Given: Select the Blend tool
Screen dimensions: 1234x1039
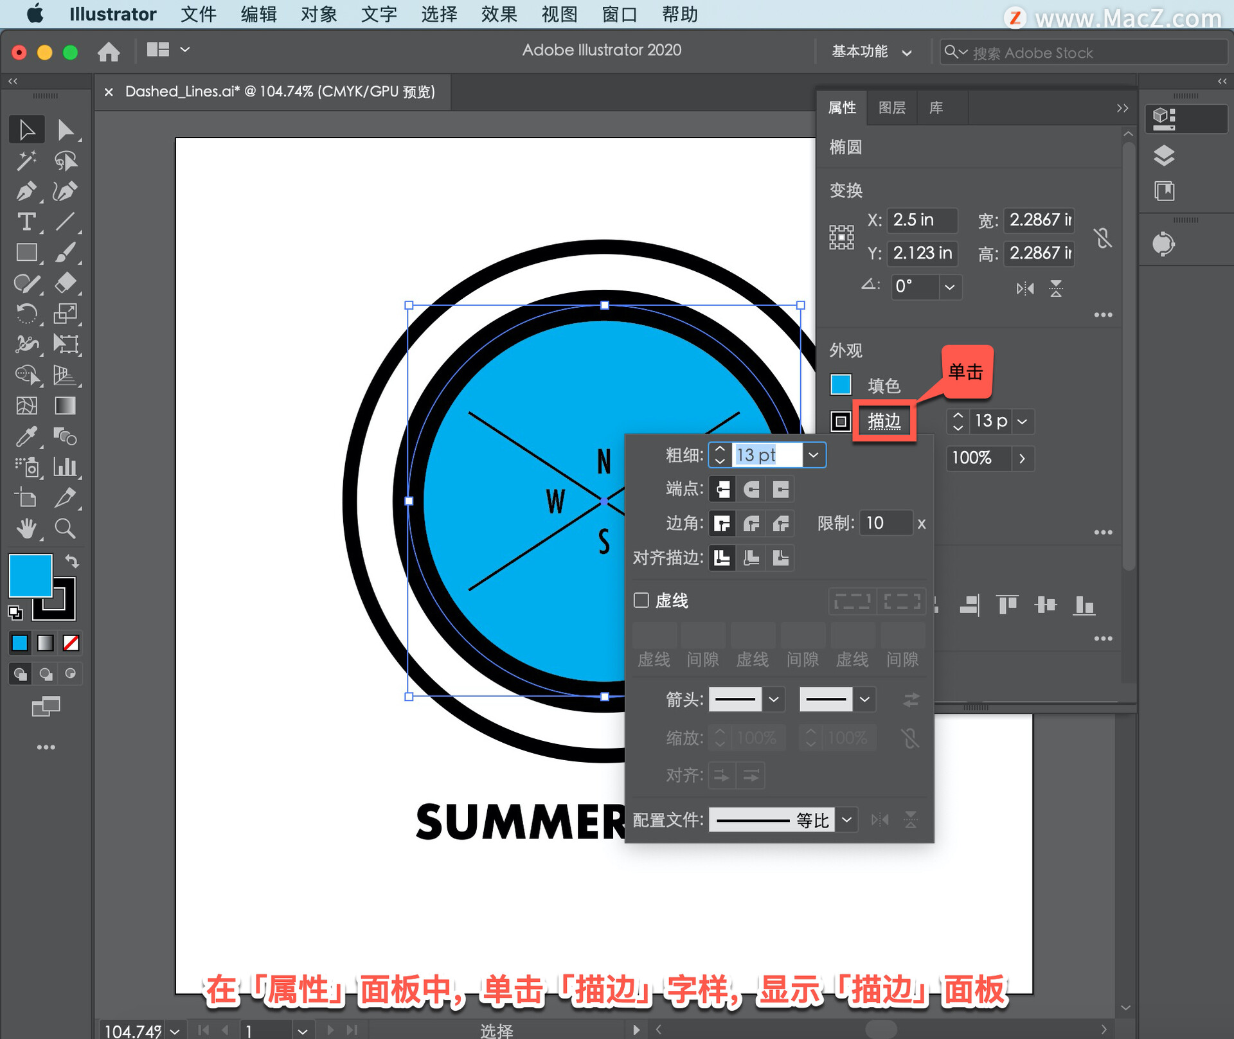Looking at the screenshot, I should click(x=65, y=436).
